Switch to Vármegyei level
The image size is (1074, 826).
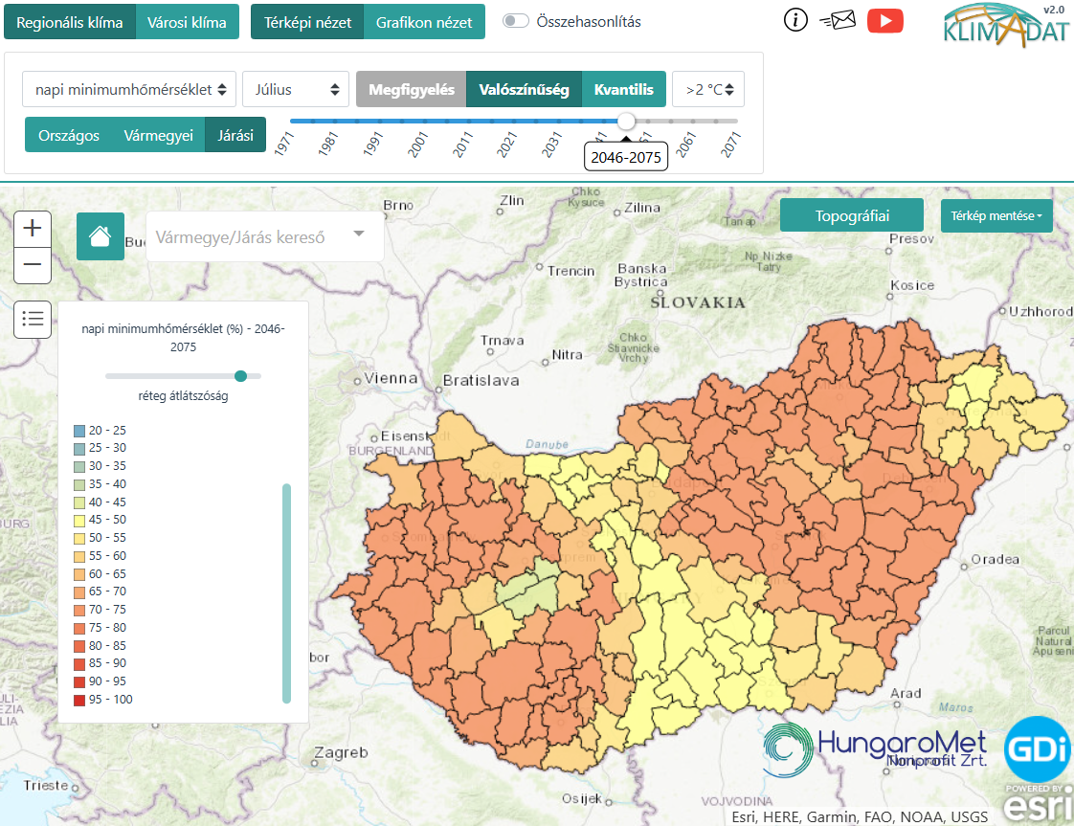coord(158,135)
